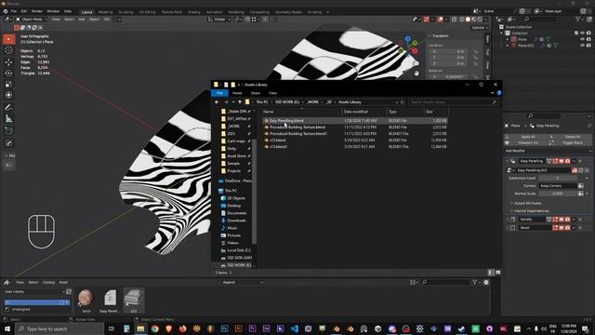Expand Output Attributes subpanel
This screenshot has width=595, height=335.
click(x=527, y=203)
